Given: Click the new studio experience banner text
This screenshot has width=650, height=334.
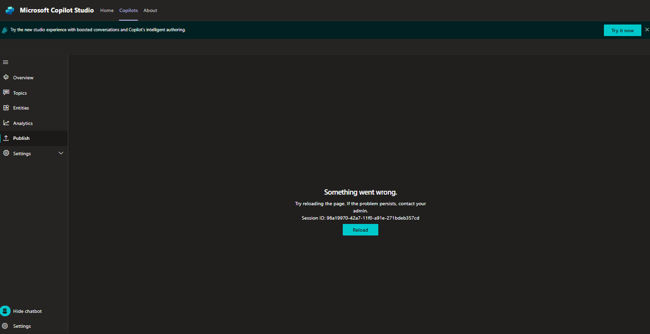Looking at the screenshot, I should click(98, 30).
